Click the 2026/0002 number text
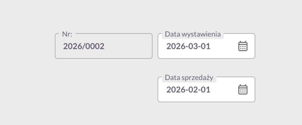The width and height of the screenshot is (302, 125). point(84,47)
